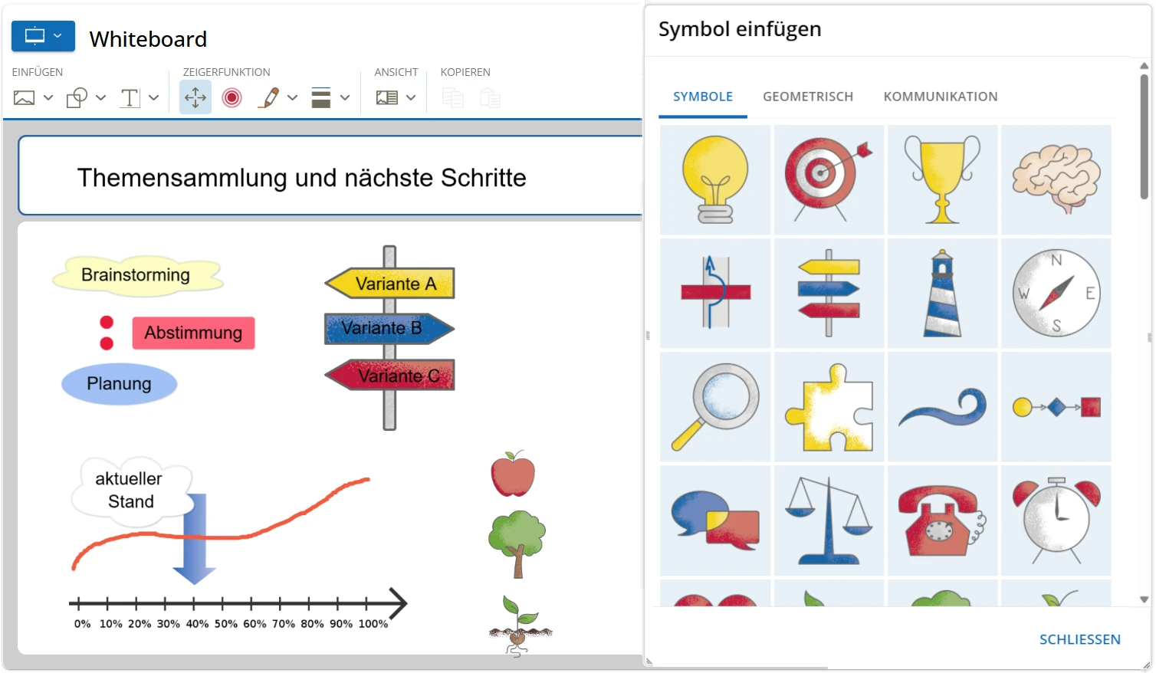Open the Whiteboard app dropdown
This screenshot has width=1156, height=673.
(43, 36)
